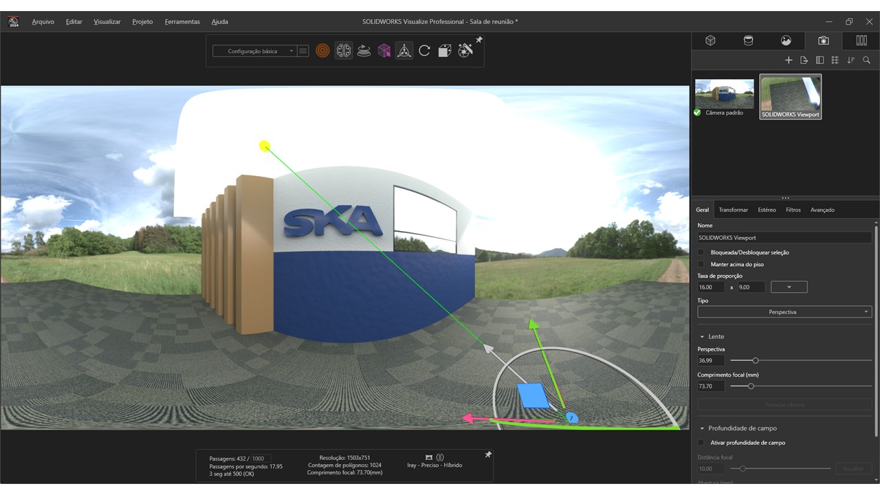Click the white cube with arrows icon
Viewport: 880px width, 495px height.
tap(445, 50)
